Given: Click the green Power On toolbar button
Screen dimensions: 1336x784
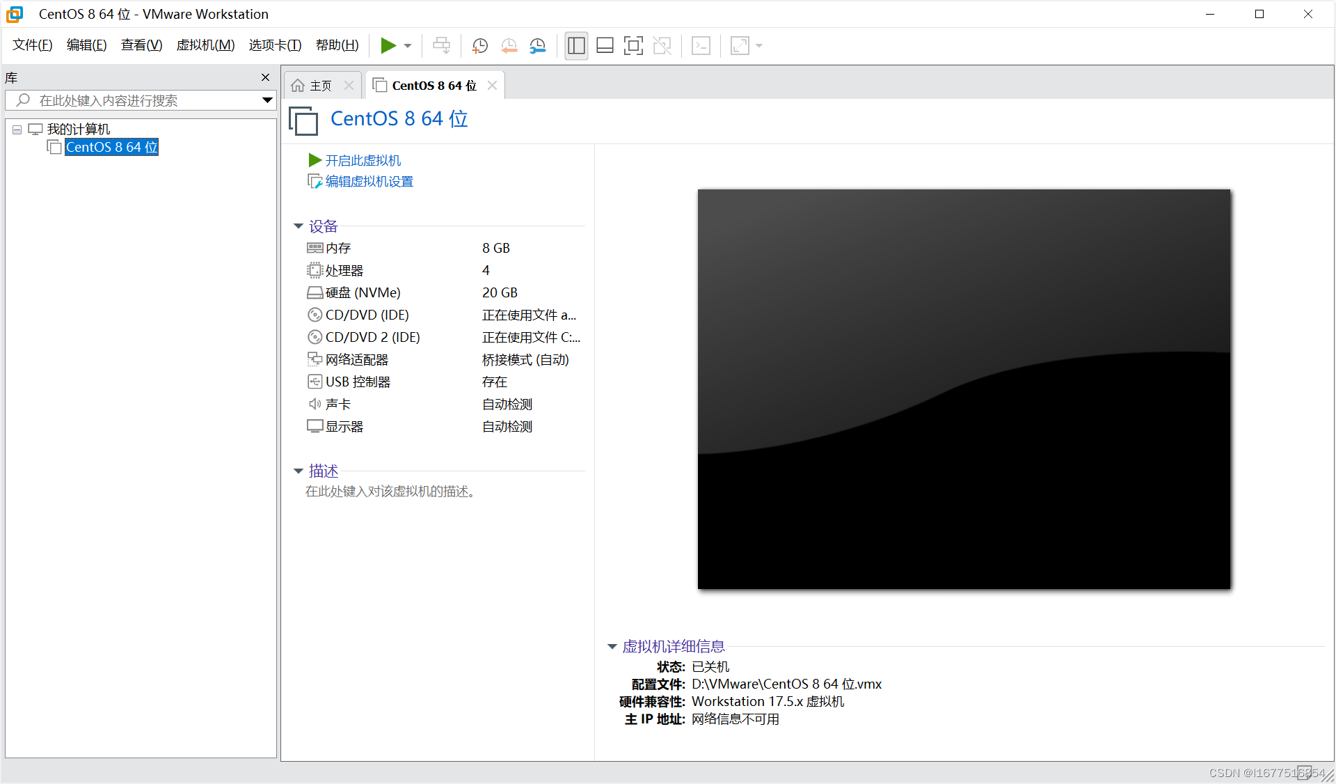Looking at the screenshot, I should click(388, 46).
